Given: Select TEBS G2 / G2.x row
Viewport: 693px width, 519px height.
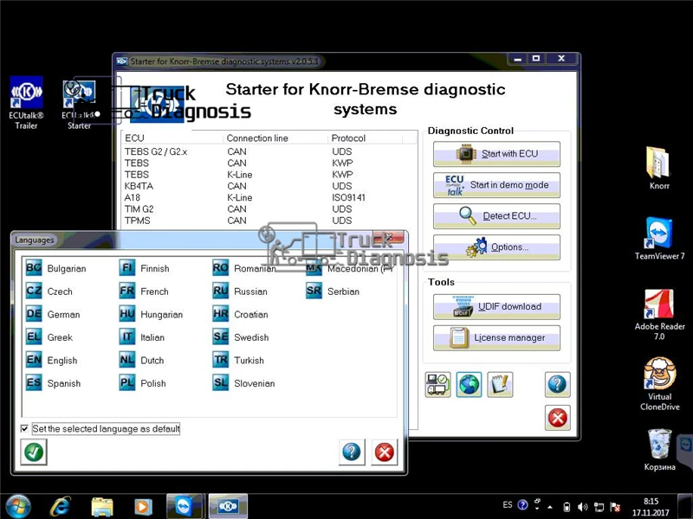Looking at the screenshot, I should click(x=269, y=151).
